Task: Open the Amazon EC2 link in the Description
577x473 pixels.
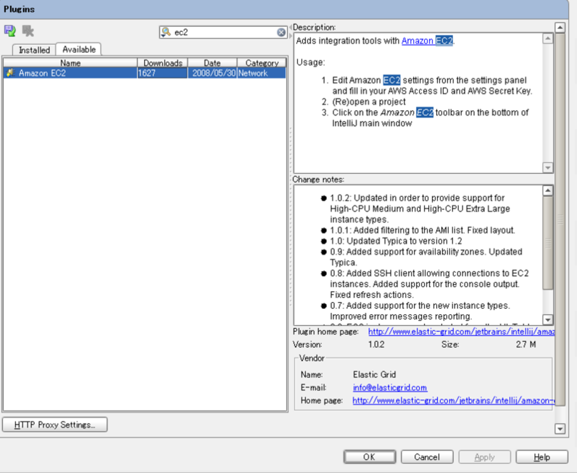Action: point(427,41)
